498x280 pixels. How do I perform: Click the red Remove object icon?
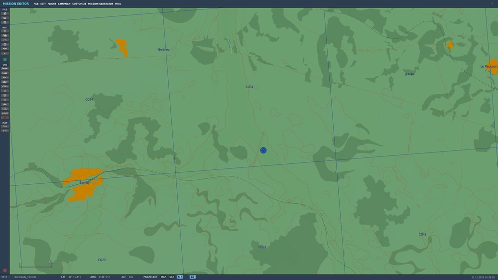pos(5,118)
